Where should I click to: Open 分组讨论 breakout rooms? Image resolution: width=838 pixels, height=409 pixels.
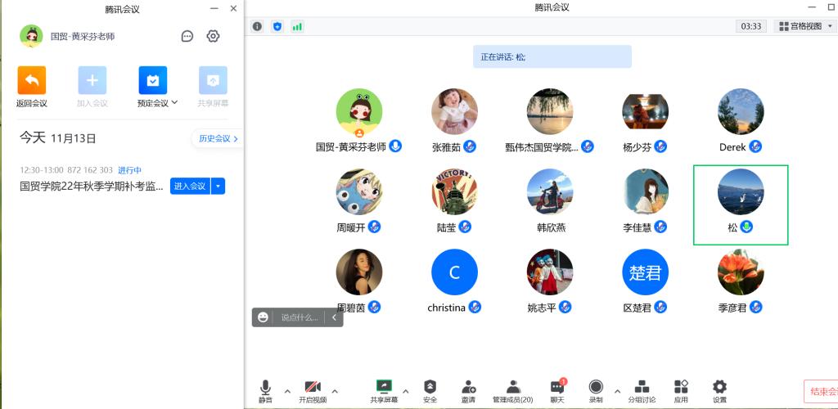pos(642,389)
